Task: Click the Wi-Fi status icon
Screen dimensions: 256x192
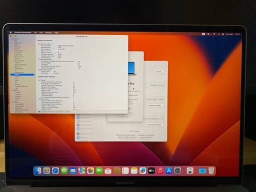Action: point(214,34)
